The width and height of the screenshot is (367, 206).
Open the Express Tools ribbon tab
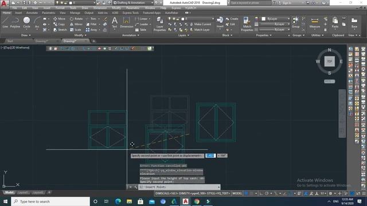tap(130, 13)
